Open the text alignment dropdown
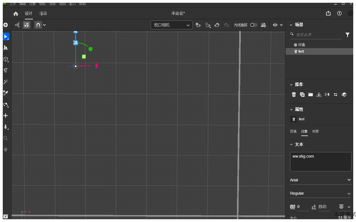The width and height of the screenshot is (356, 222). point(344,207)
